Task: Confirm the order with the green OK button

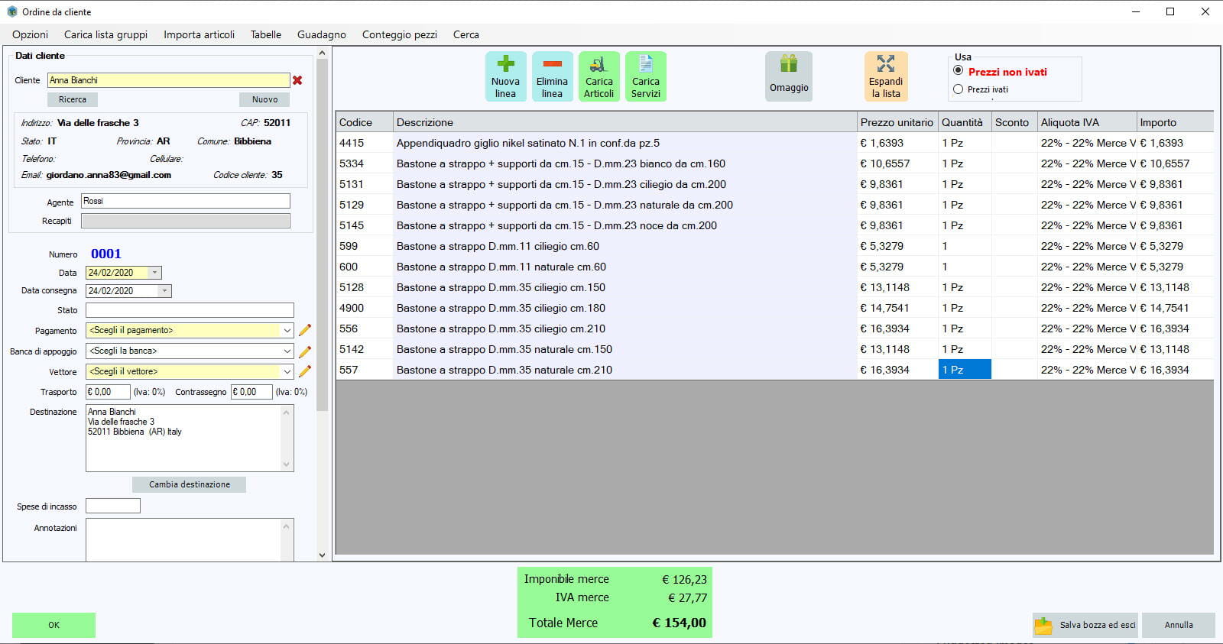Action: coord(54,625)
